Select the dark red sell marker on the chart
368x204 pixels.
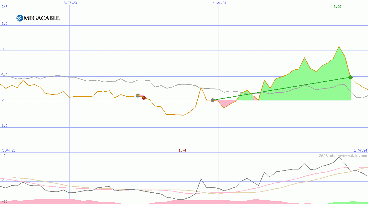(x=143, y=98)
